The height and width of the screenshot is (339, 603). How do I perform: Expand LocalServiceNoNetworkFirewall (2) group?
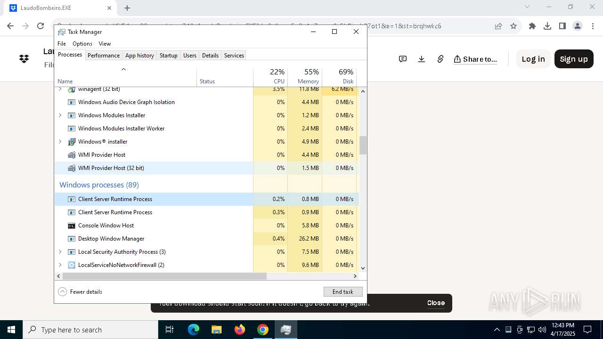click(60, 265)
